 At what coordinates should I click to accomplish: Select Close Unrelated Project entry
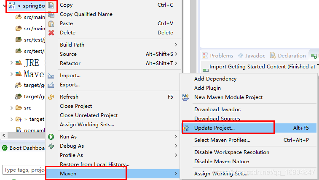pyautogui.click(x=88, y=115)
